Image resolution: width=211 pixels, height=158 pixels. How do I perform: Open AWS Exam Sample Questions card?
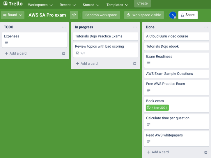[x=177, y=74]
